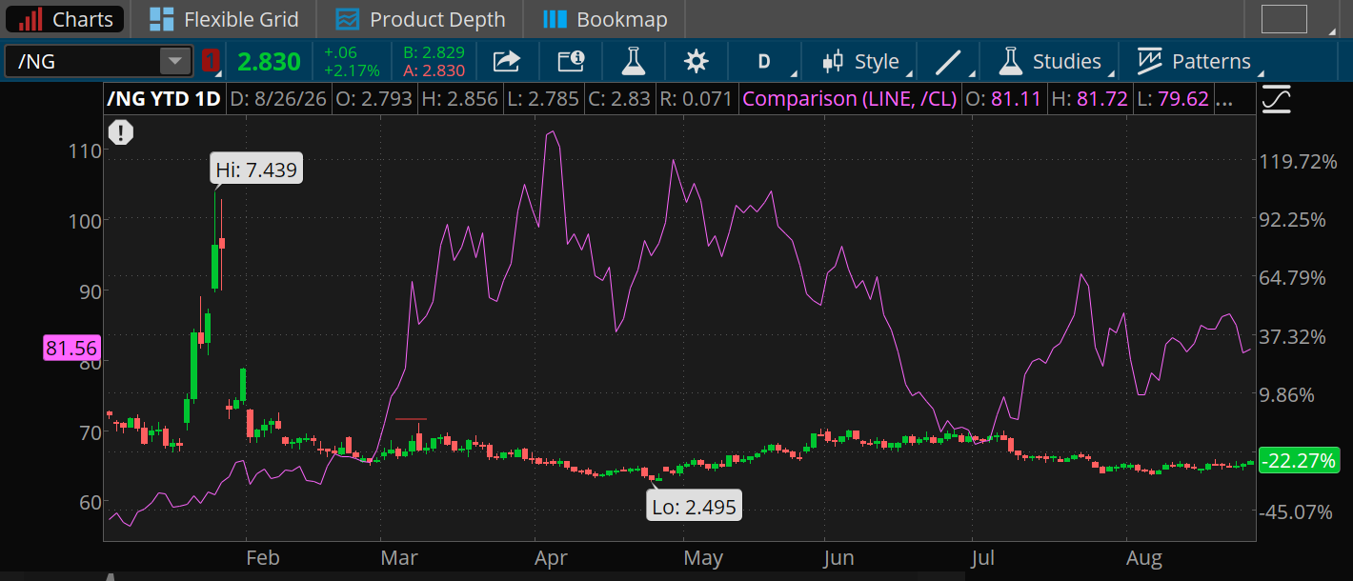
Task: Click the O: 81.11 comparison open value
Action: coord(1003,98)
